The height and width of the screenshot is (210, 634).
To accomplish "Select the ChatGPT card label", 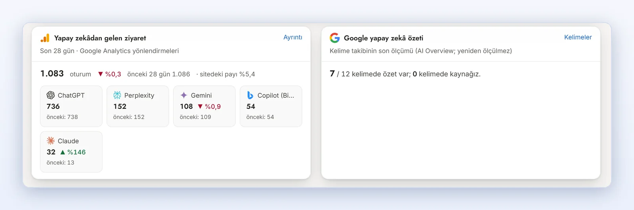I will (71, 95).
